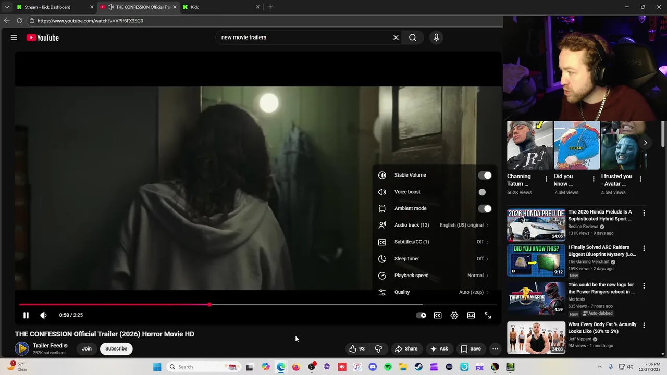Clear the search box with the X
The width and height of the screenshot is (667, 375).
tap(396, 37)
